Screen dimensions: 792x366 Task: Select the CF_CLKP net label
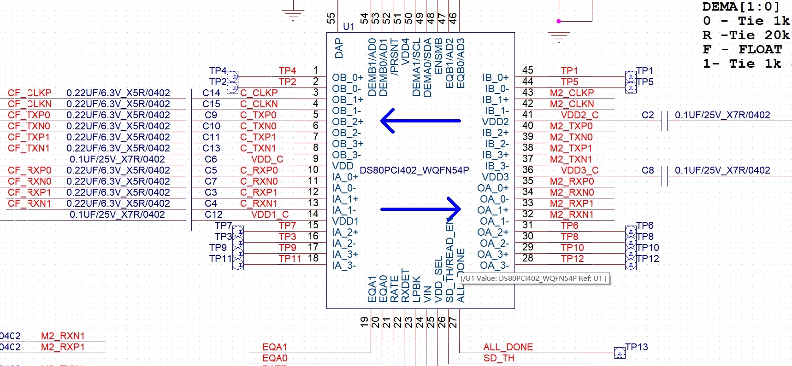(30, 93)
